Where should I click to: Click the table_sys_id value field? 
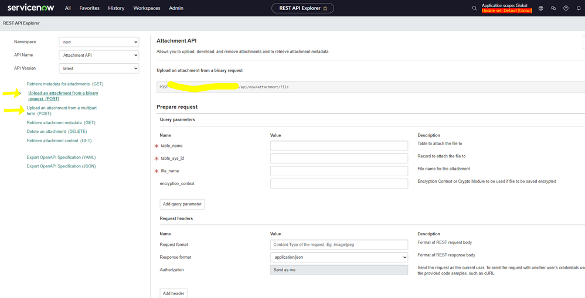coord(339,158)
